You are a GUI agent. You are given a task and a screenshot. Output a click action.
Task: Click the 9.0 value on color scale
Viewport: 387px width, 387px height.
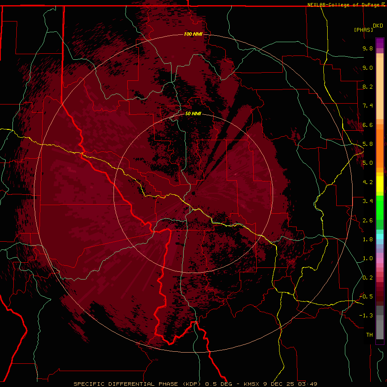point(368,68)
